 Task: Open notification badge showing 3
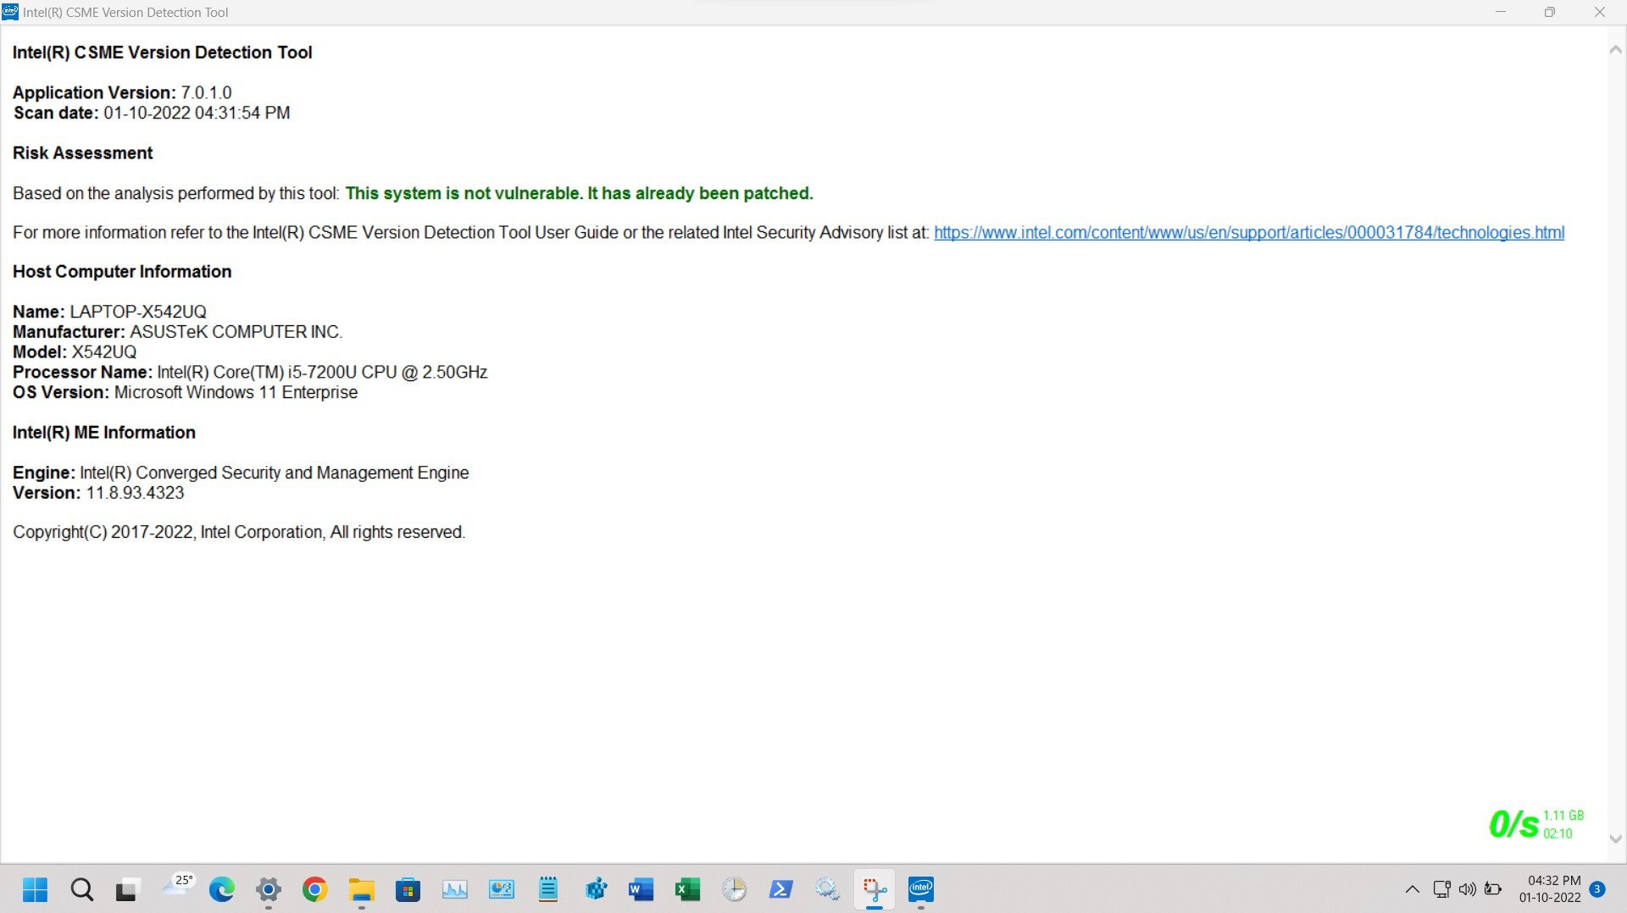tap(1597, 889)
